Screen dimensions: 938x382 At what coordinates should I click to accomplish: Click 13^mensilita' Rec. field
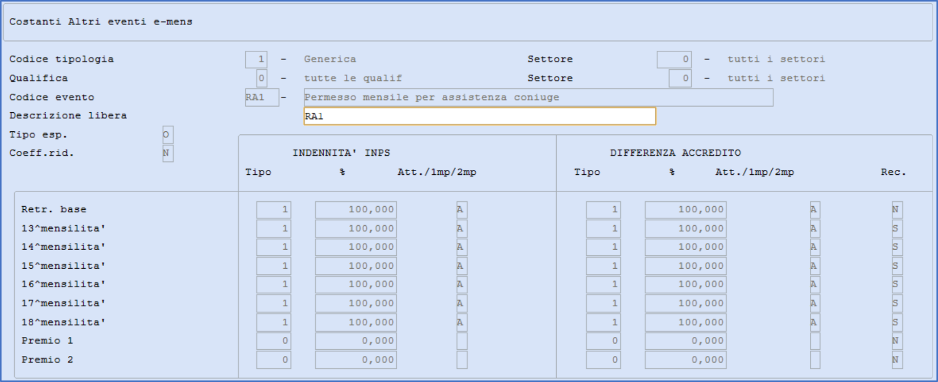(897, 229)
